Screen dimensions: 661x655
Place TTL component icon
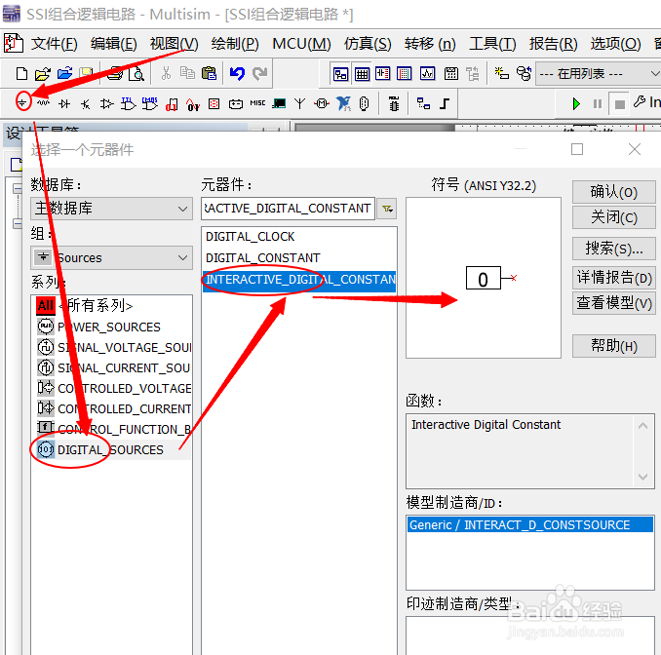(x=128, y=103)
